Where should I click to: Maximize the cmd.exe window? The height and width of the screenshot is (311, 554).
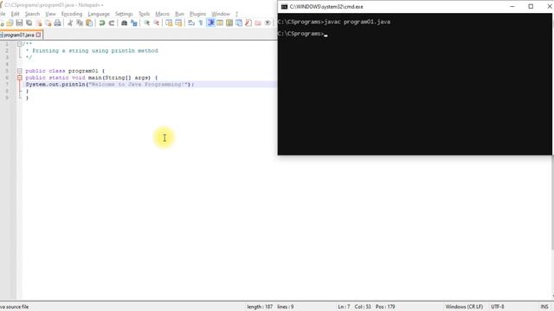point(531,6)
